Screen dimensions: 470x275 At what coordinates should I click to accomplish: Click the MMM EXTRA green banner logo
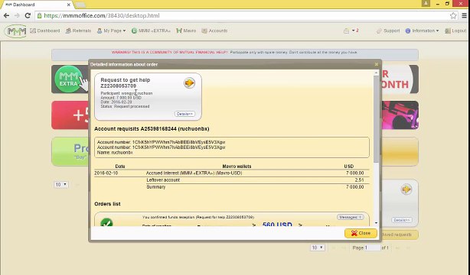tap(69, 79)
